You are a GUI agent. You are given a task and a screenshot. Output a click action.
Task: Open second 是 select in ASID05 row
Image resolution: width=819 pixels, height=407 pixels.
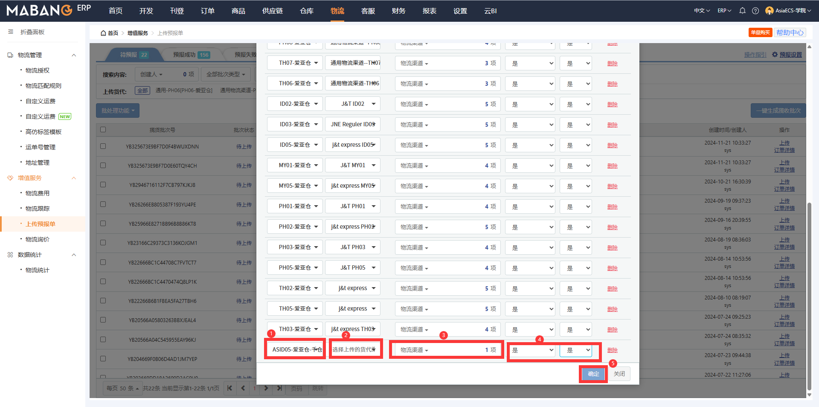[x=576, y=350]
